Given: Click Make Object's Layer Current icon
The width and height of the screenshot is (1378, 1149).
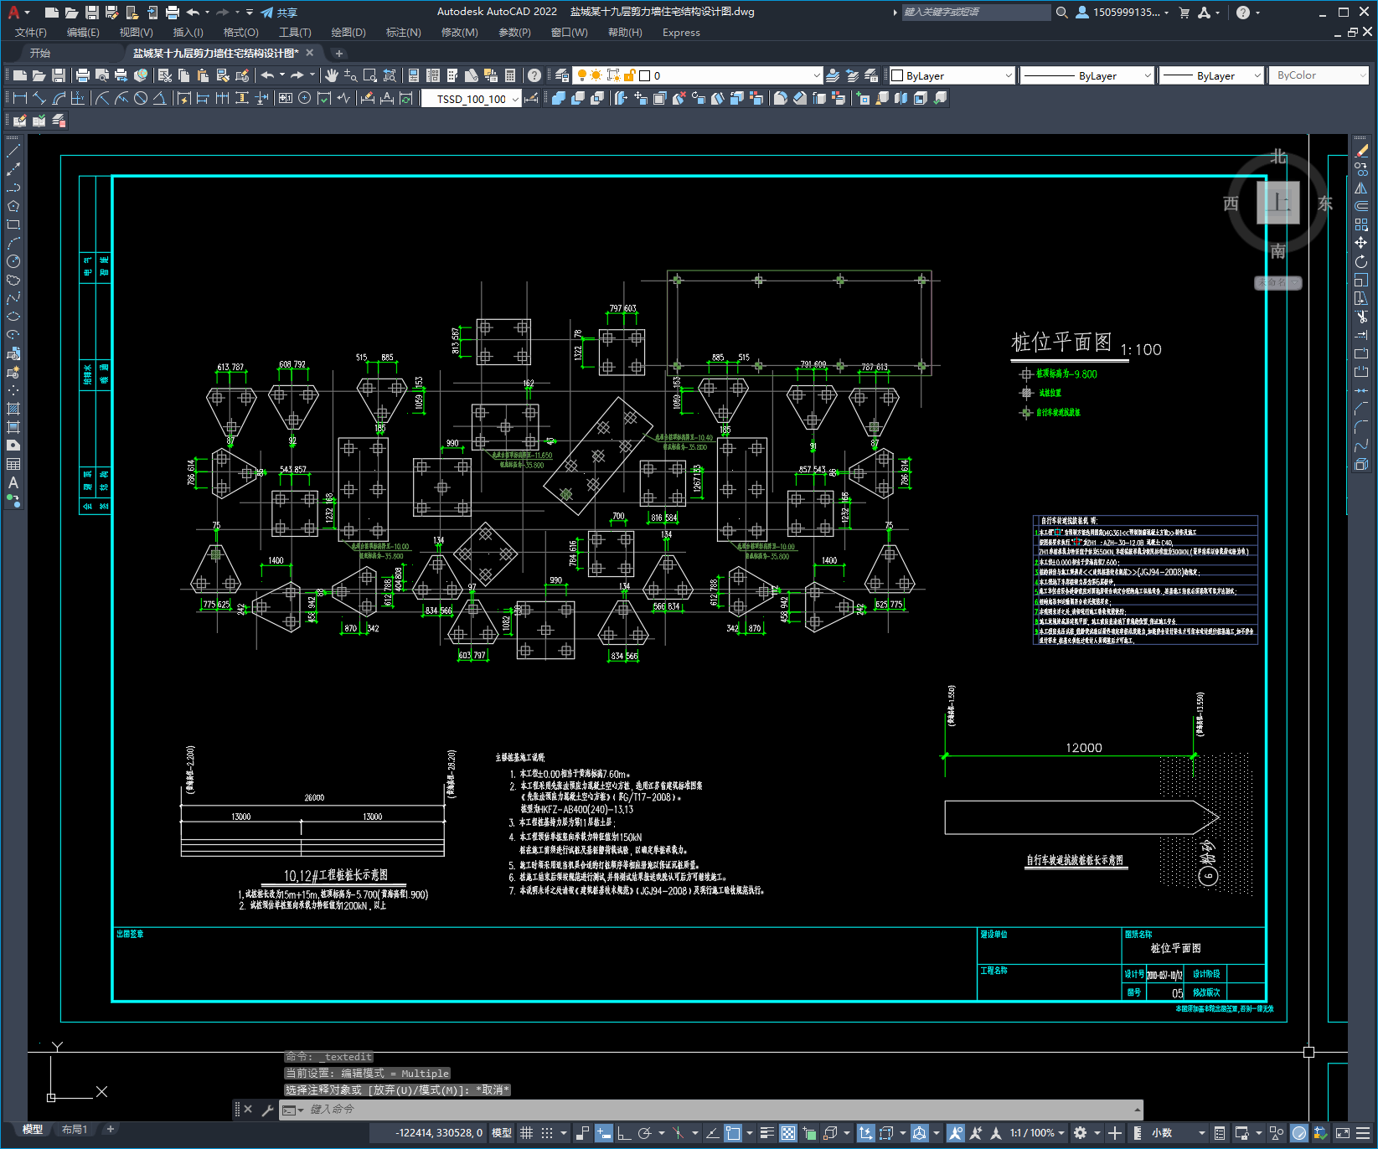Looking at the screenshot, I should 833,75.
